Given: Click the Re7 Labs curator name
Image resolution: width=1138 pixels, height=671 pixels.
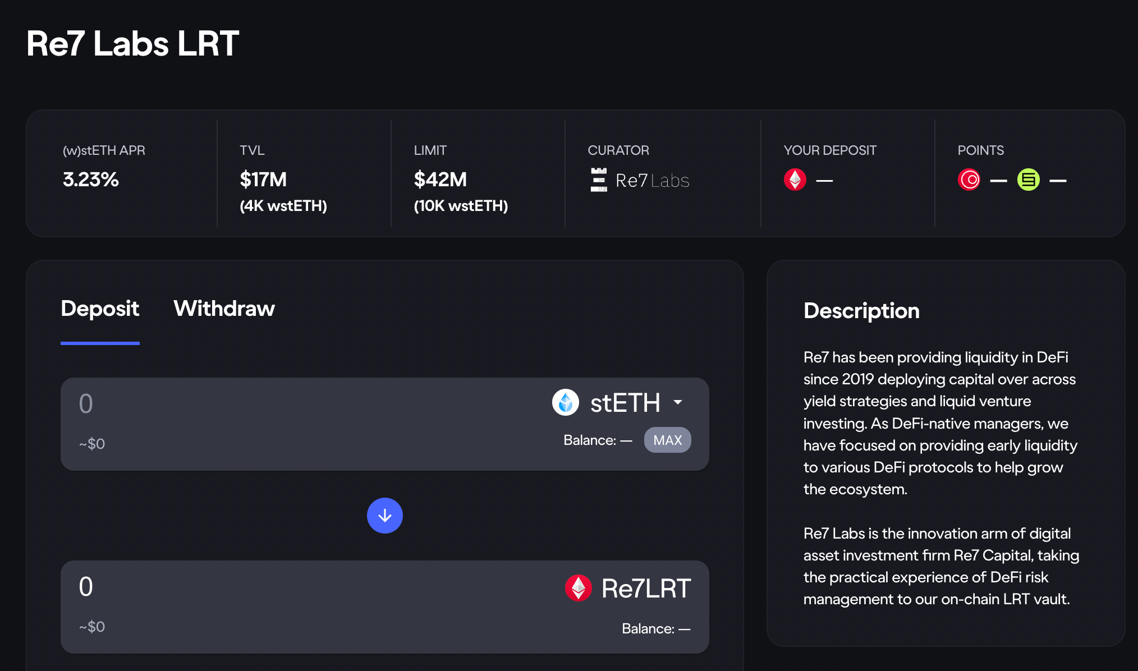Looking at the screenshot, I should (x=652, y=181).
